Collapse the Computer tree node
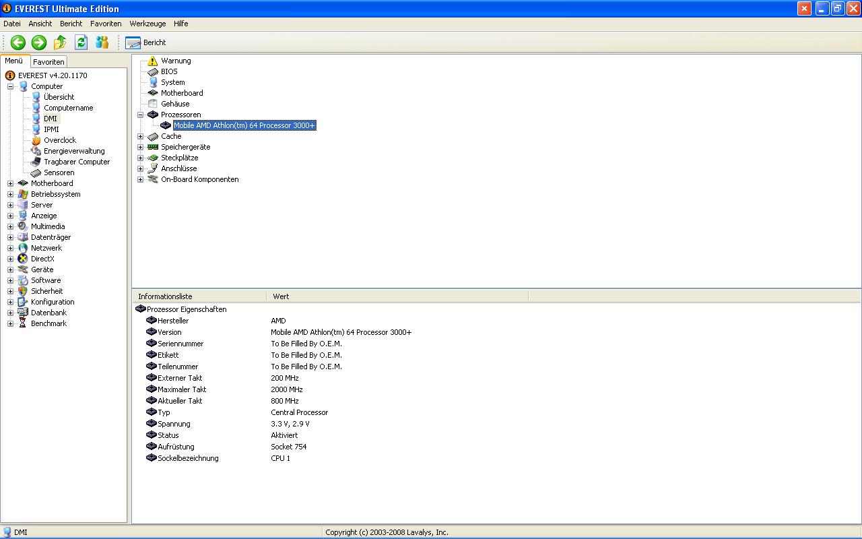Image resolution: width=862 pixels, height=539 pixels. coord(10,86)
